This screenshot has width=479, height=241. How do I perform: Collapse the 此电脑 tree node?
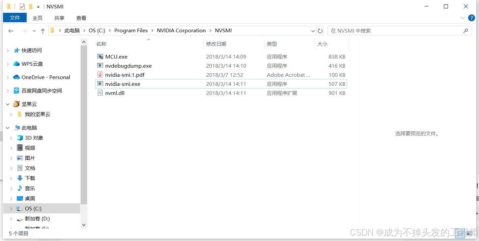[8, 128]
